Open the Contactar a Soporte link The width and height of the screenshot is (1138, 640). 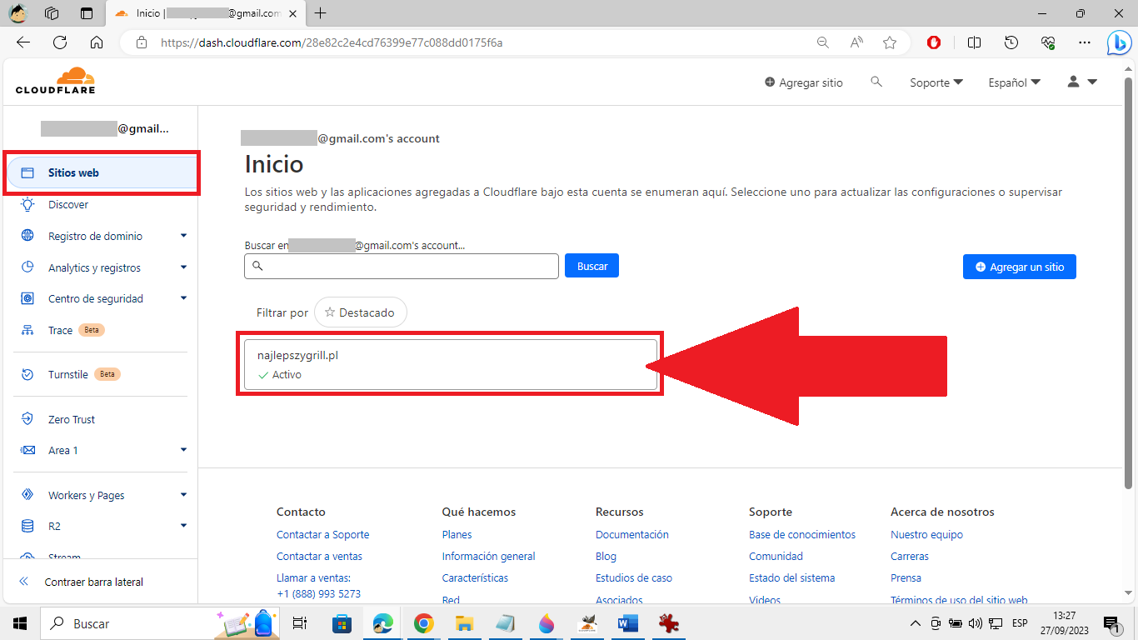322,534
